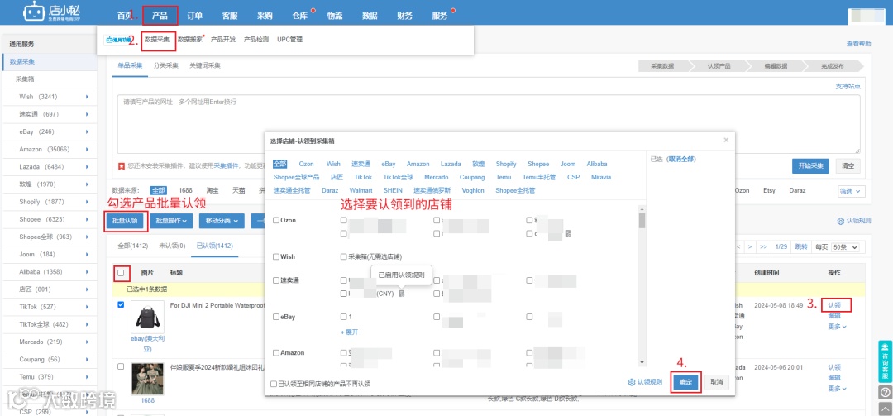Open the 50条 per-page dropdown
The height and width of the screenshot is (416, 893).
[x=844, y=246]
